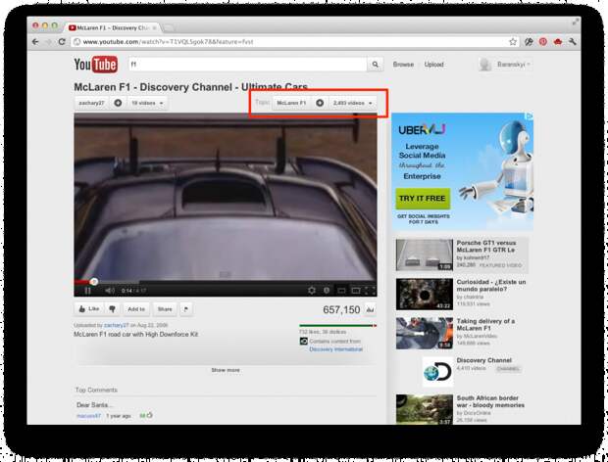Close the McLaren F1 browser tab
The height and width of the screenshot is (462, 608).
pos(154,27)
